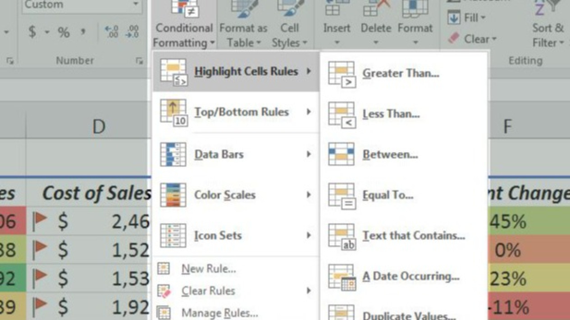
Task: Click the New Rule icon
Action: 164,269
